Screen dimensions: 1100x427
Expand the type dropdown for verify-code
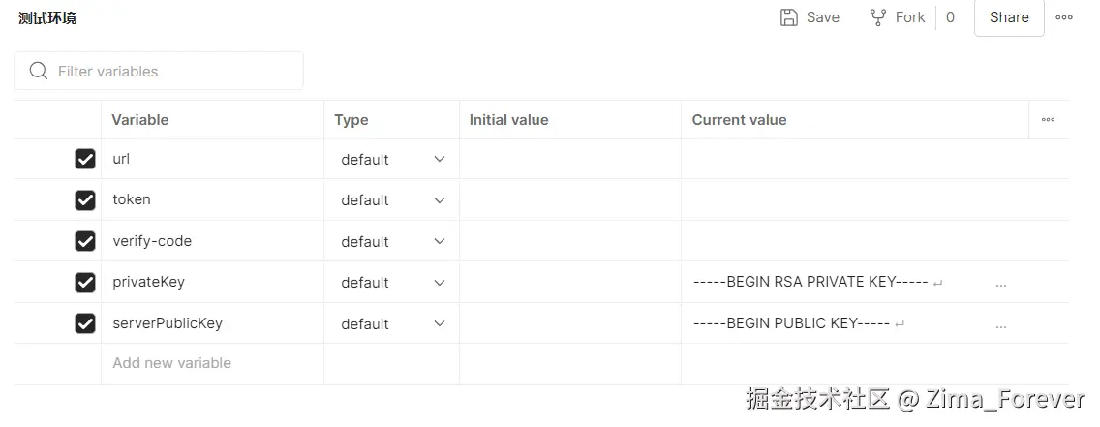(x=392, y=241)
